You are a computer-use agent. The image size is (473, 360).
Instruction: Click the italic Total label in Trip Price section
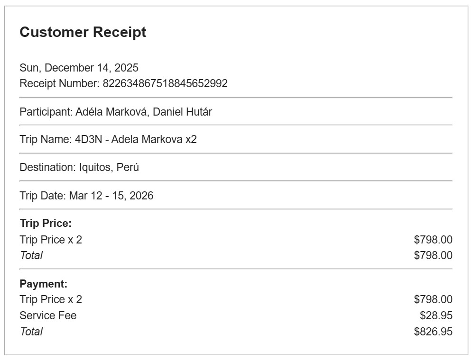[31, 255]
